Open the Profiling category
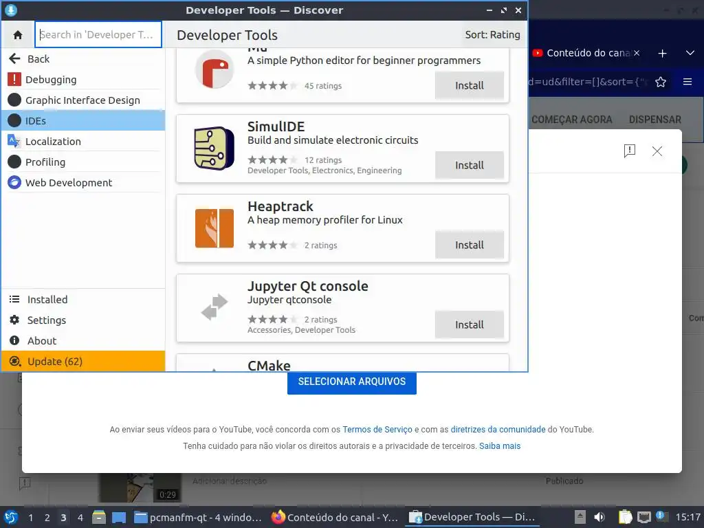This screenshot has height=528, width=704. [83, 162]
